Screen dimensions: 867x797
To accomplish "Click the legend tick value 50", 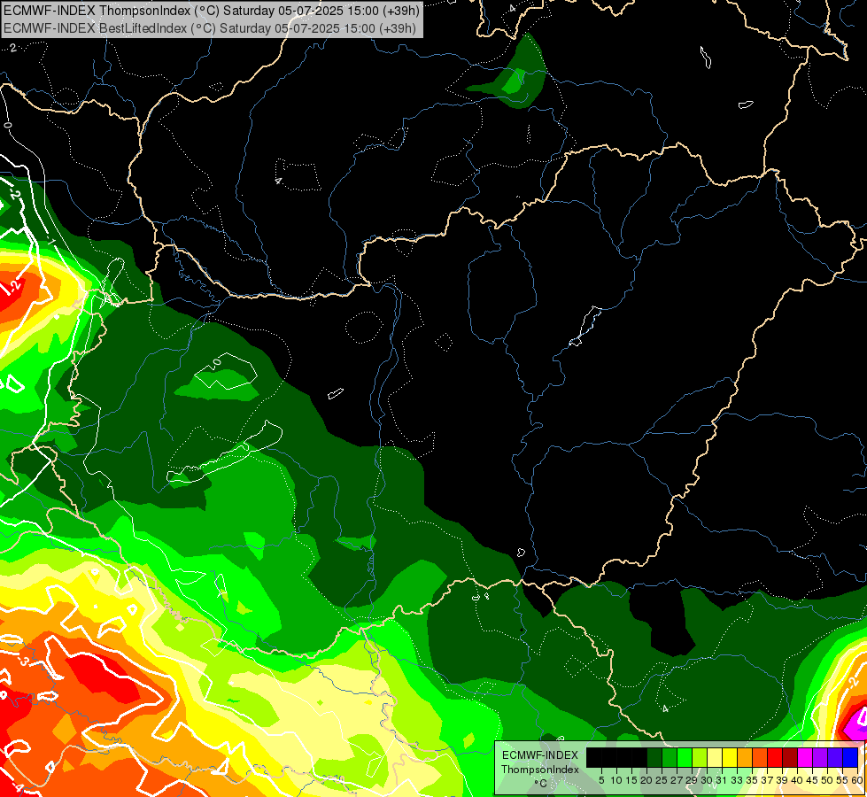I will click(828, 780).
